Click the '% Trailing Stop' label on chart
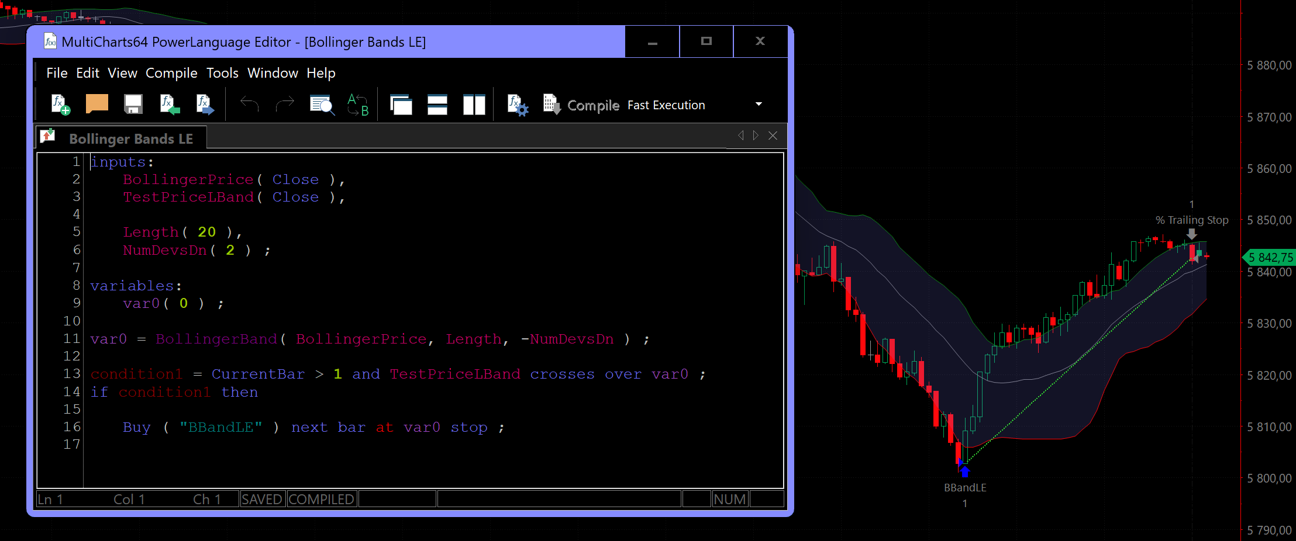Image resolution: width=1296 pixels, height=541 pixels. pos(1192,220)
